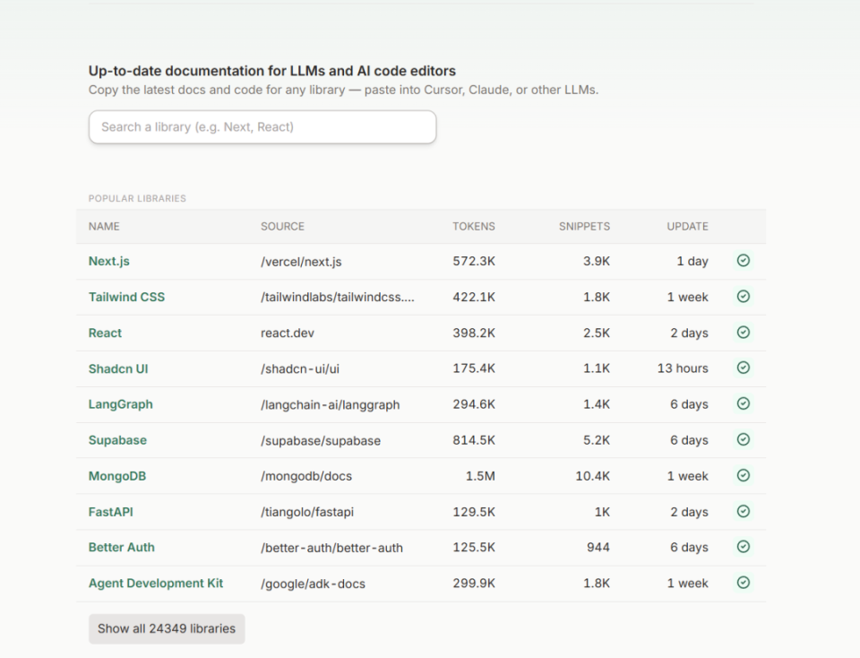Click the 422.1K tokens value

(x=474, y=297)
